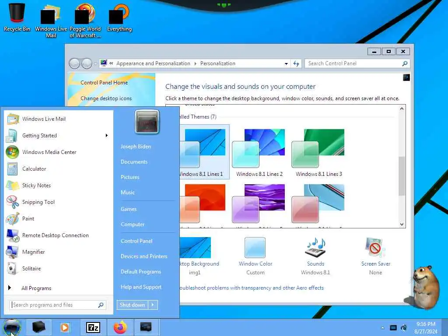Select Windows 8.1 Lines 3 theme
Screen dimensions: 448x336
pos(318,152)
